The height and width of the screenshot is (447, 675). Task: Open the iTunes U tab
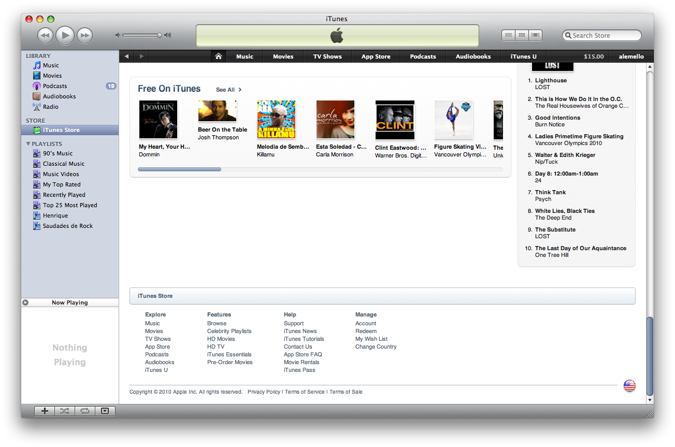click(523, 56)
